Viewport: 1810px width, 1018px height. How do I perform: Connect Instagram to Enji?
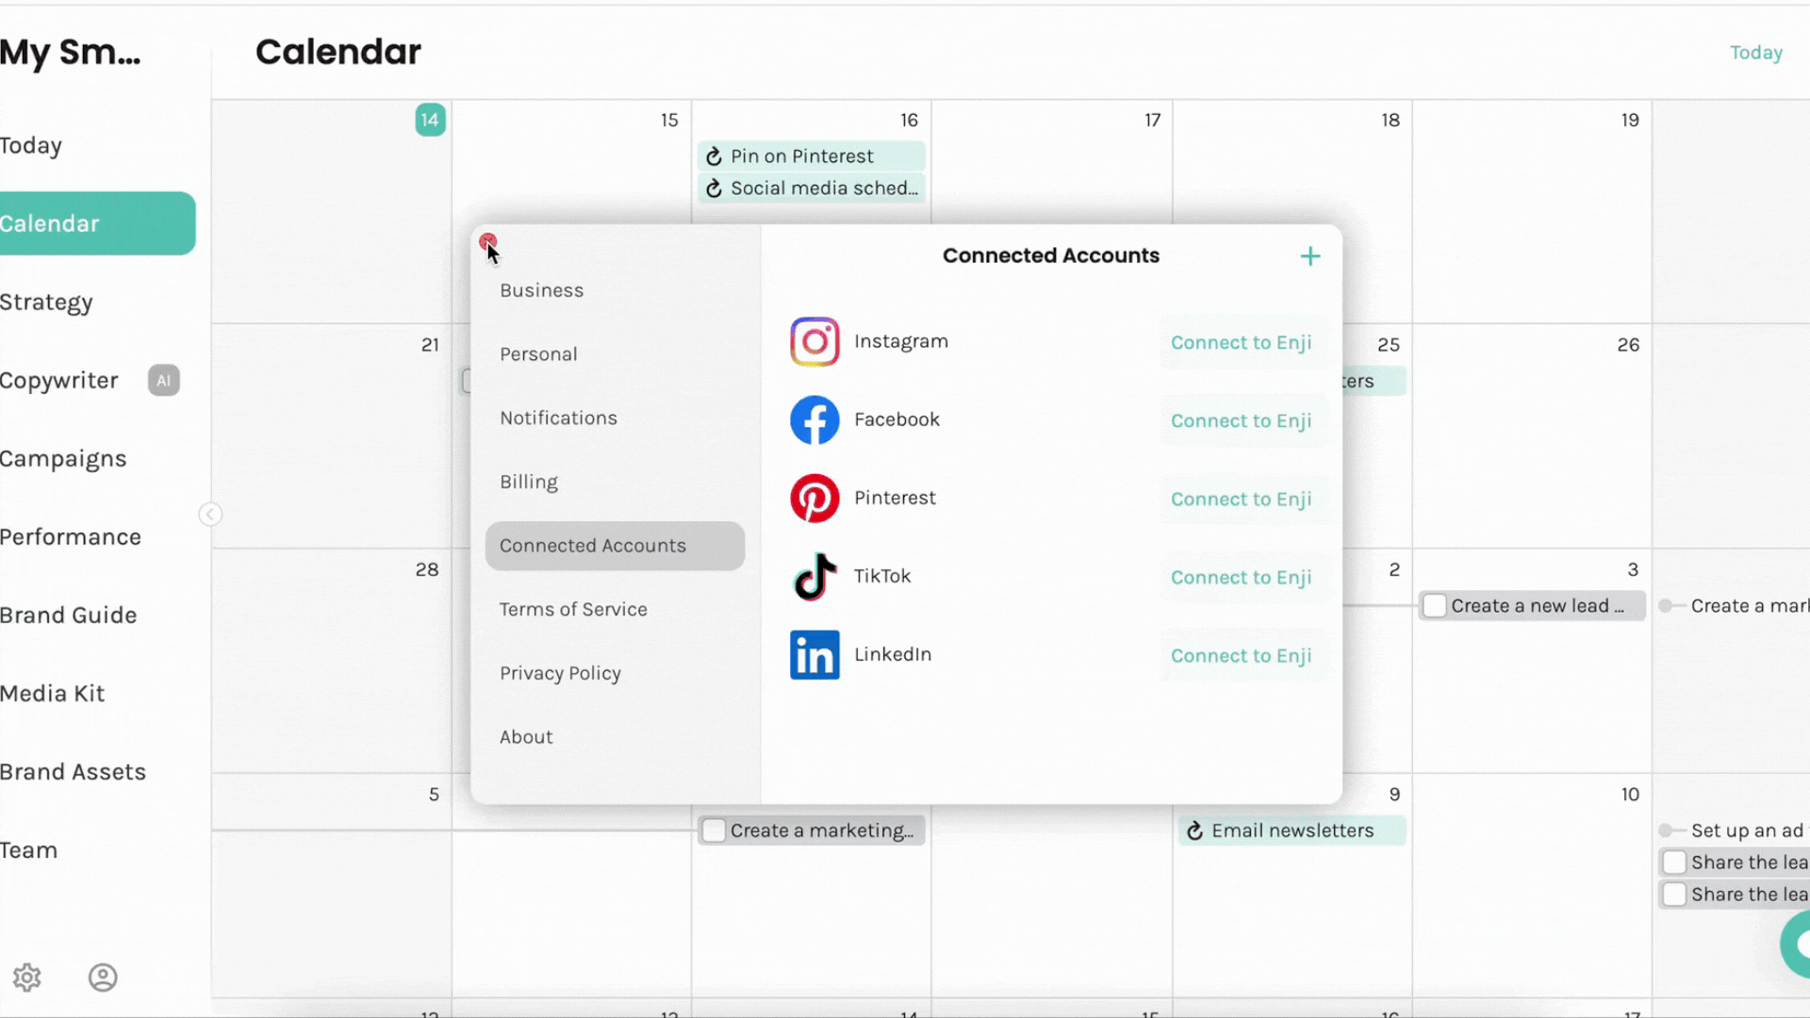(1241, 342)
